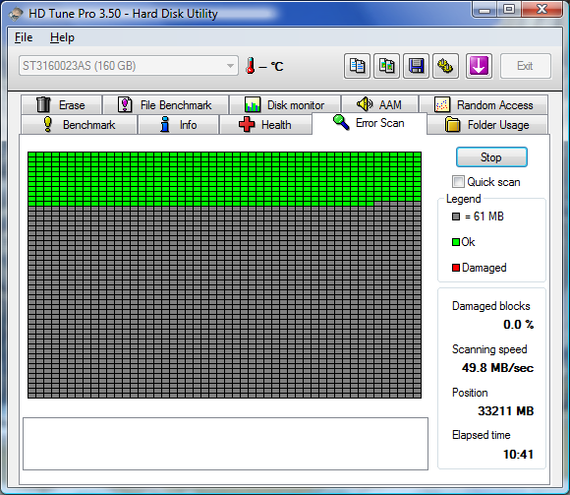Viewport: 570px width, 495px height.
Task: Open the File menu
Action: 24,37
